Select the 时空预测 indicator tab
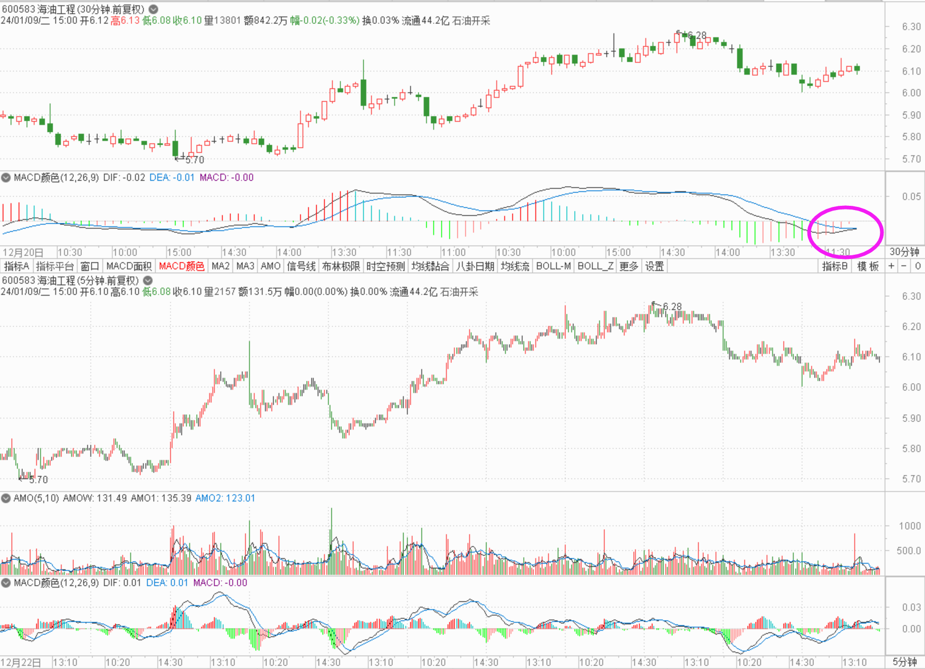 pos(385,266)
